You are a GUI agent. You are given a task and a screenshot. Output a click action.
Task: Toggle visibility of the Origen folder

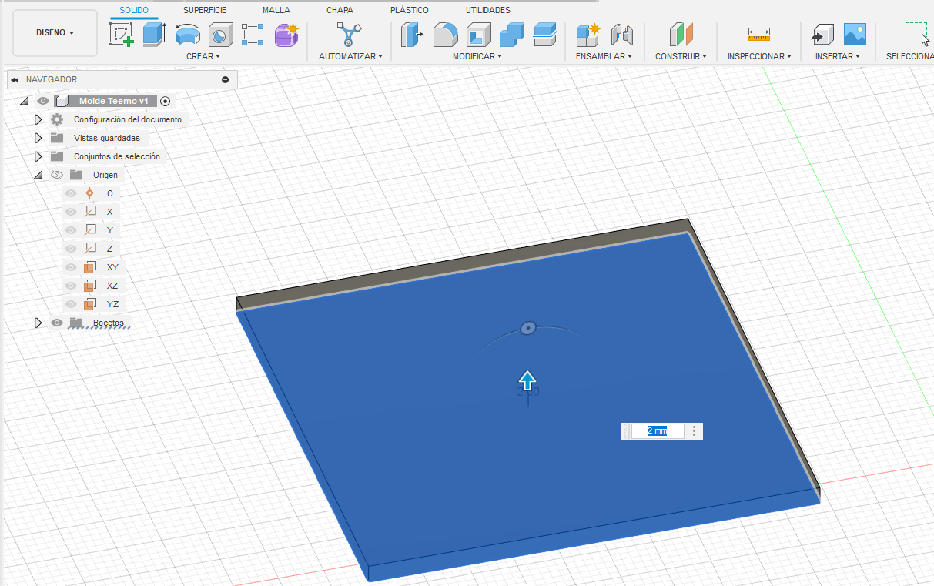point(57,174)
